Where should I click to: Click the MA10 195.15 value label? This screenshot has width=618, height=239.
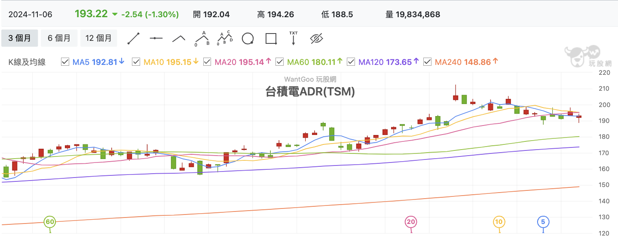pyautogui.click(x=171, y=62)
